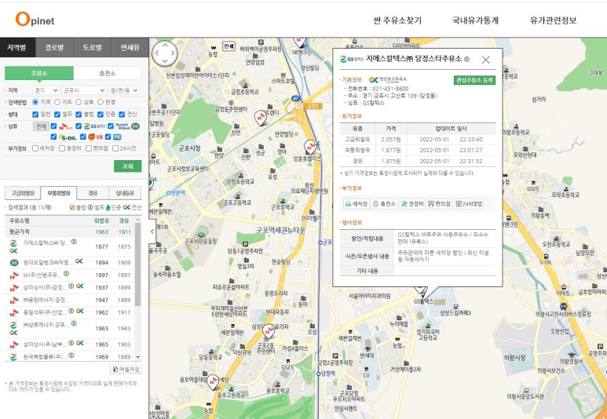Click the OK badge in 동일석유(주)산업 row
Screen dimensions: 607x419
(x=80, y=311)
